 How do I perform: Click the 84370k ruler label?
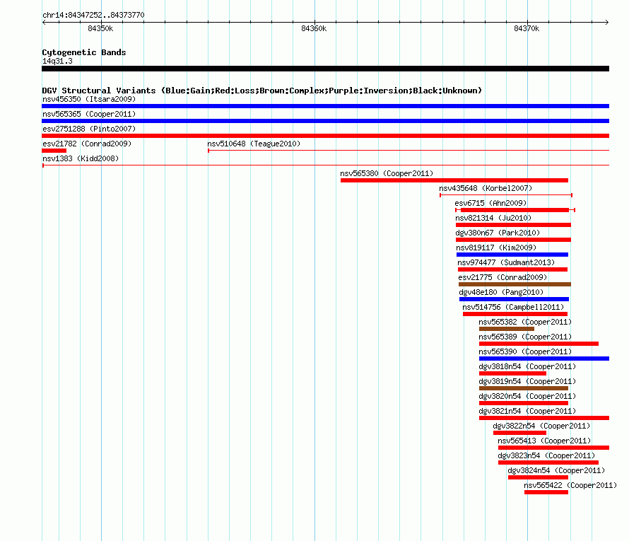pyautogui.click(x=527, y=28)
